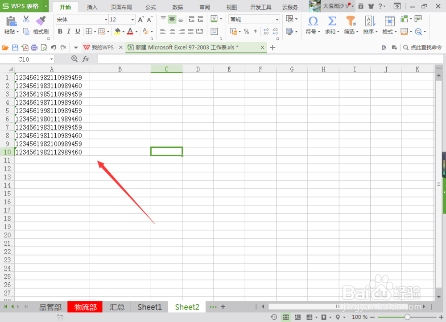Switch to 插入 ribbon tab
The width and height of the screenshot is (446, 322).
92,7
